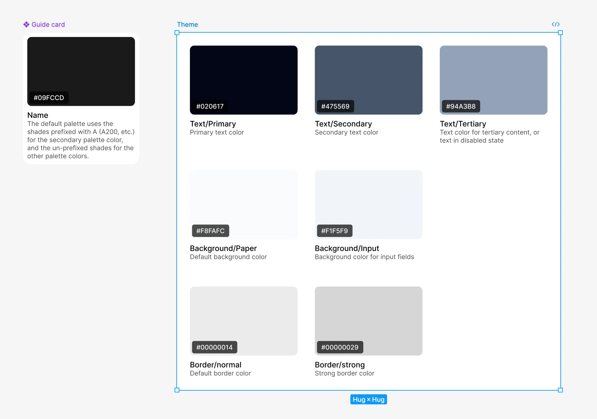Select the Guide card dark swatch

(81, 71)
